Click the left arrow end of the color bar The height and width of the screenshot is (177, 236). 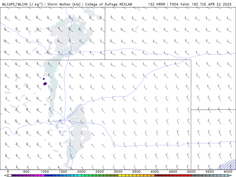tap(6, 176)
